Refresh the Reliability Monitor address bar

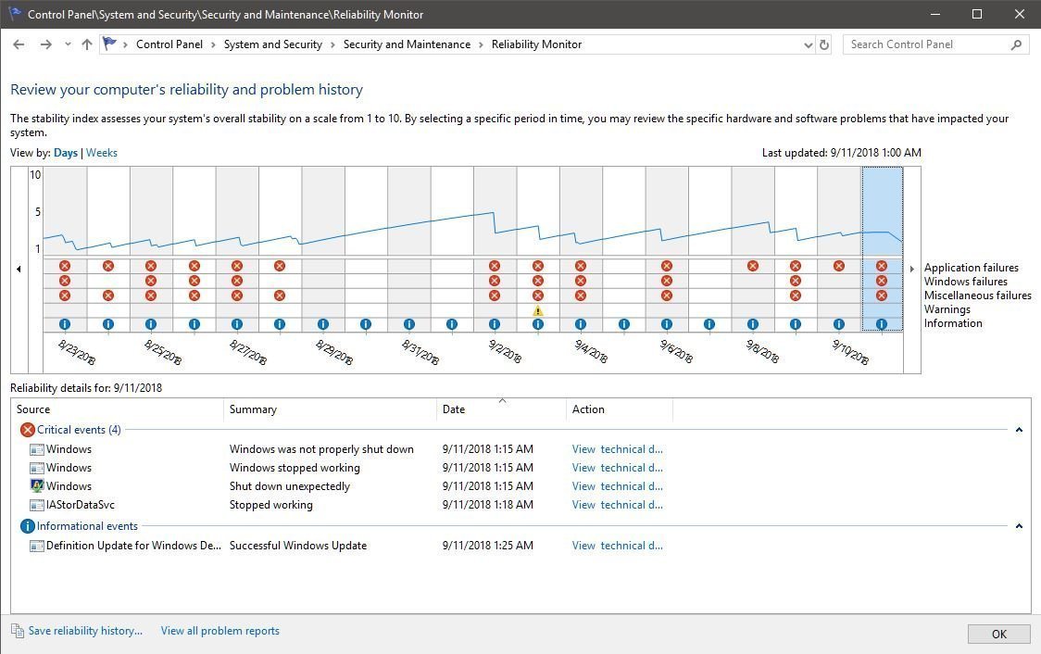coord(824,44)
